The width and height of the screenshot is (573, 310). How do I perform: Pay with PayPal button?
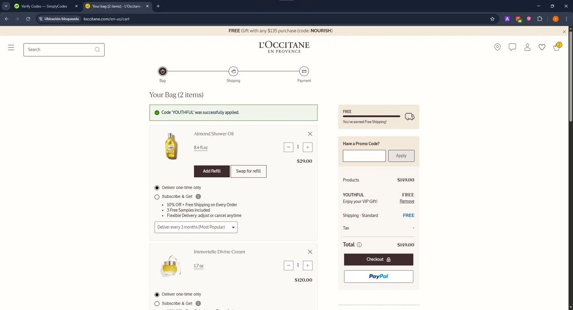click(x=379, y=276)
